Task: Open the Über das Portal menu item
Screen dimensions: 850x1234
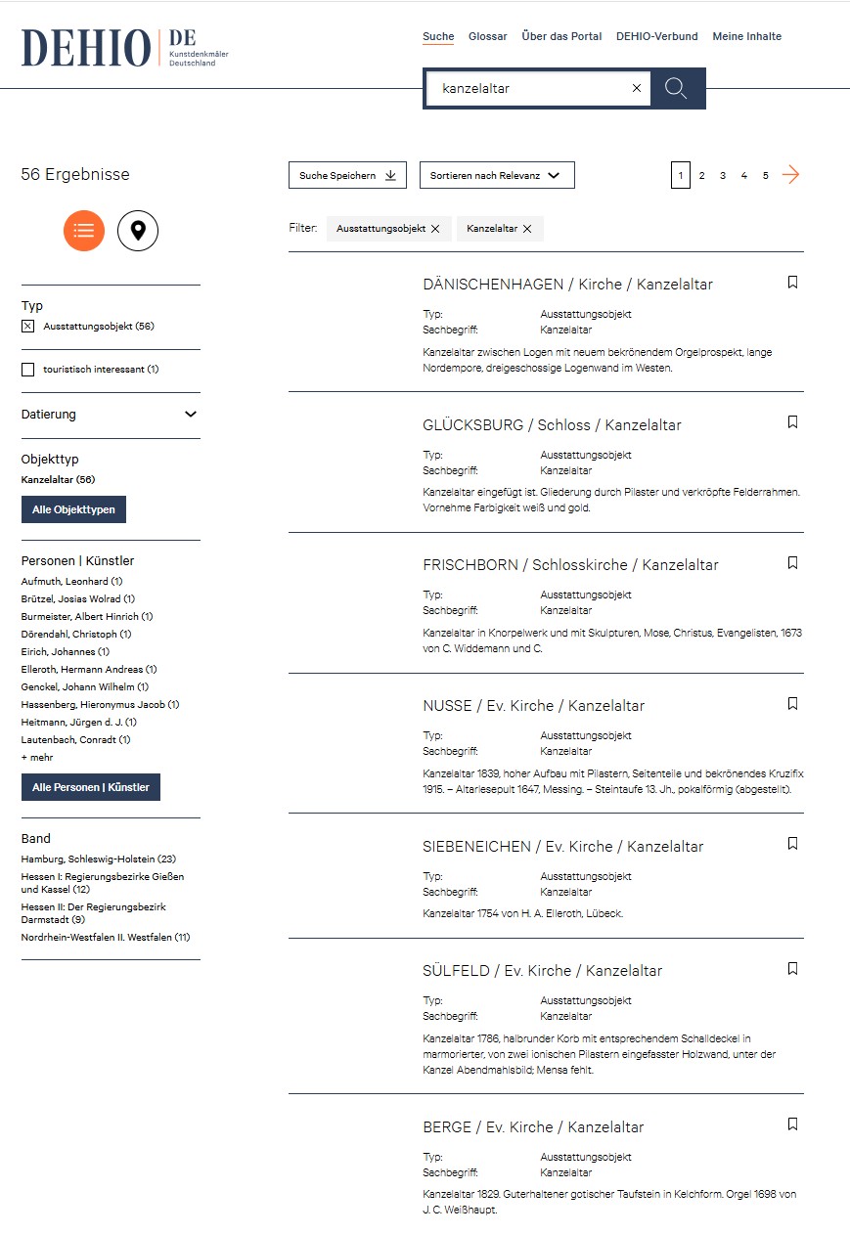Action: point(561,37)
